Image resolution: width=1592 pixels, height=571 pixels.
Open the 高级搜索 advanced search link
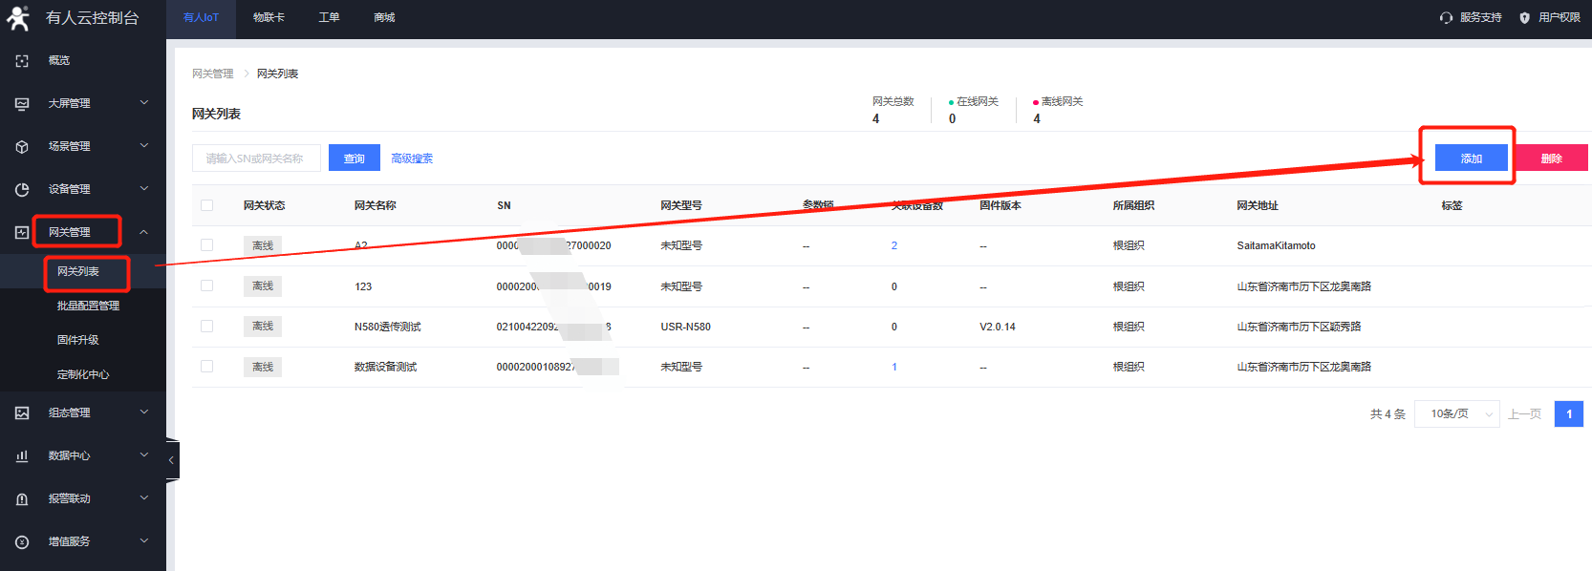tap(412, 159)
